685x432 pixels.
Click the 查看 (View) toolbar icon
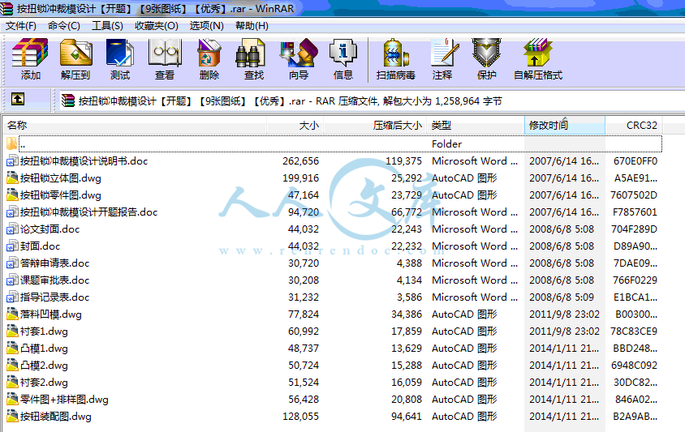(165, 53)
